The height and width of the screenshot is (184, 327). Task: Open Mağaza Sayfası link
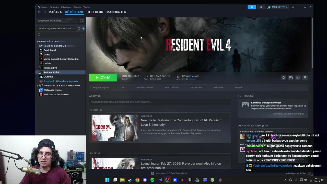point(101,87)
